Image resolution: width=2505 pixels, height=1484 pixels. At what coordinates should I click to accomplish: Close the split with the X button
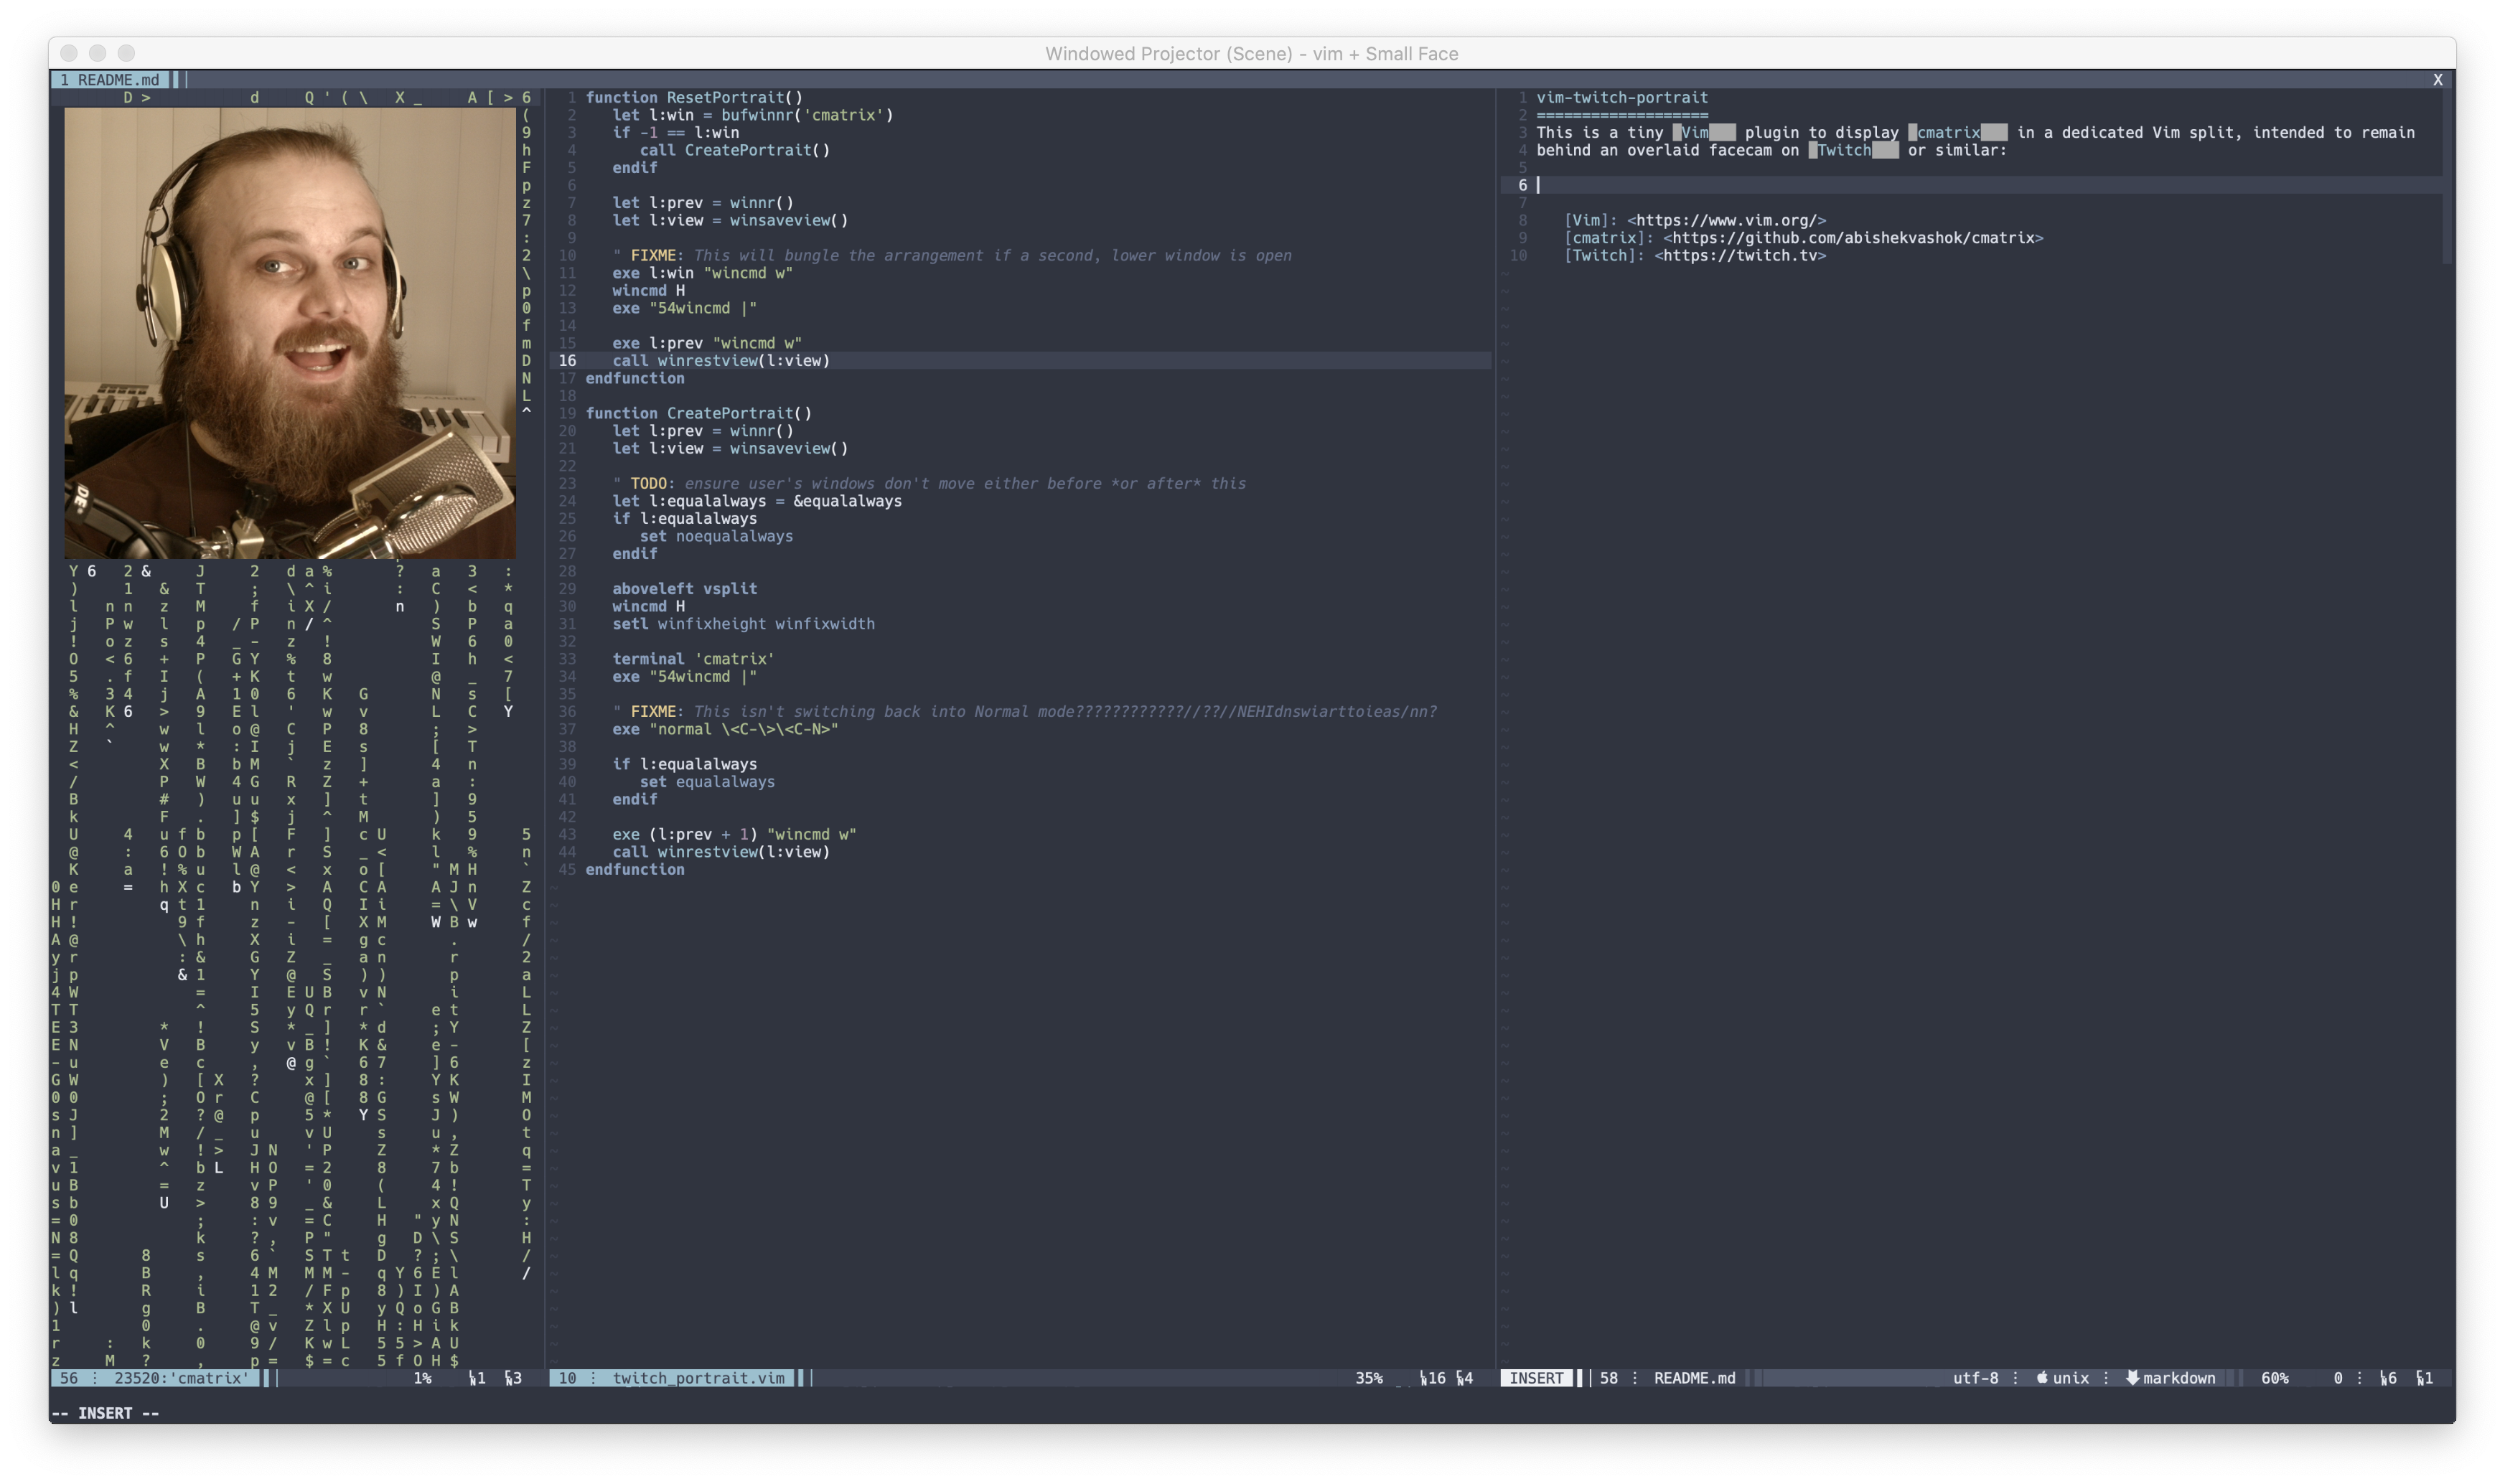tap(2438, 79)
